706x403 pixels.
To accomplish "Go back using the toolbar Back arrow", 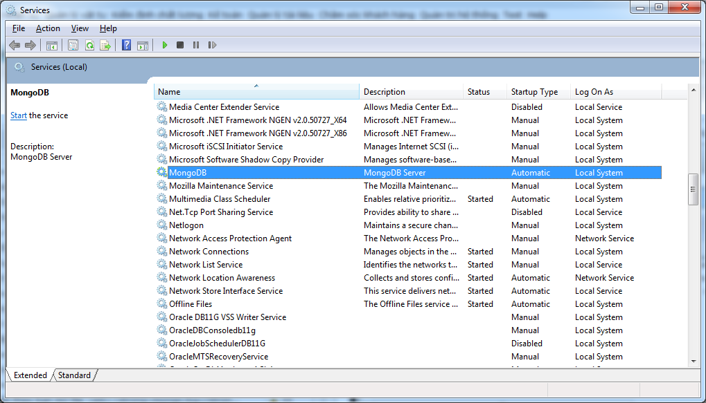I will coord(15,45).
